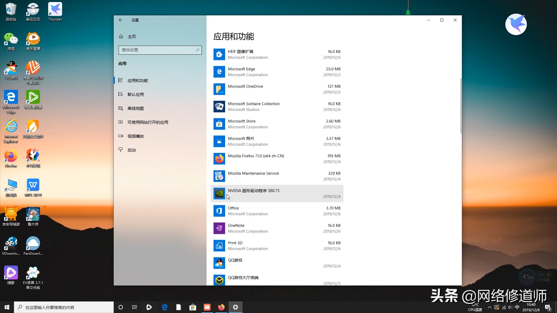The height and width of the screenshot is (313, 557).
Task: Expand the NVIDIA 图形驱动程序 388.73 entry
Action: [277, 193]
